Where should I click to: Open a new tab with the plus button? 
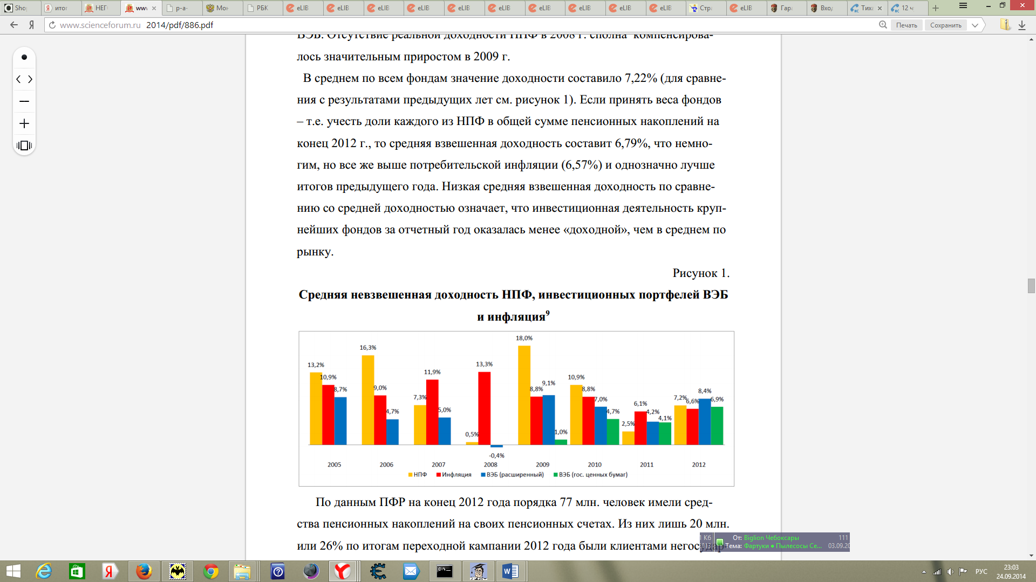(x=936, y=8)
